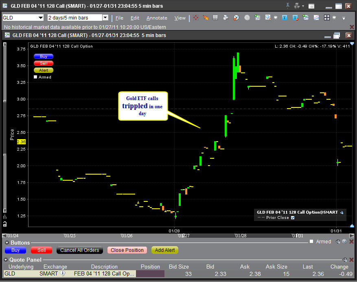Click the red Sell button on chart
357x282 pixels.
[x=44, y=63]
